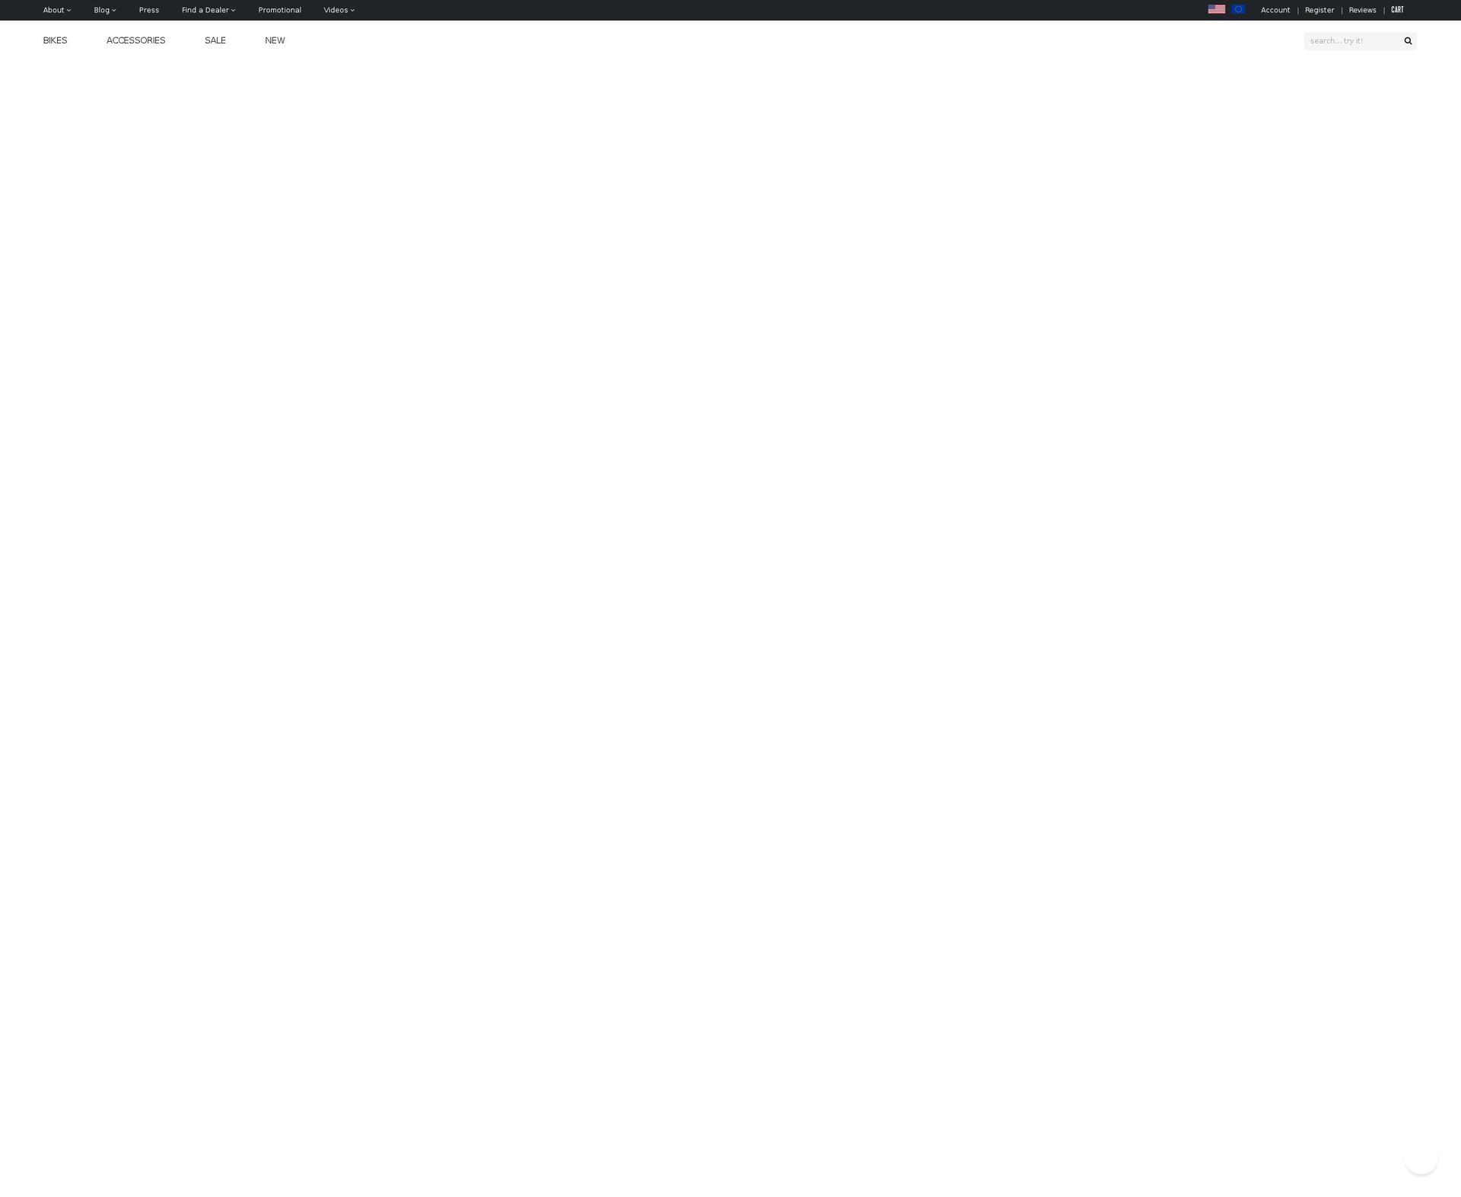Click the Account link

tap(1275, 10)
